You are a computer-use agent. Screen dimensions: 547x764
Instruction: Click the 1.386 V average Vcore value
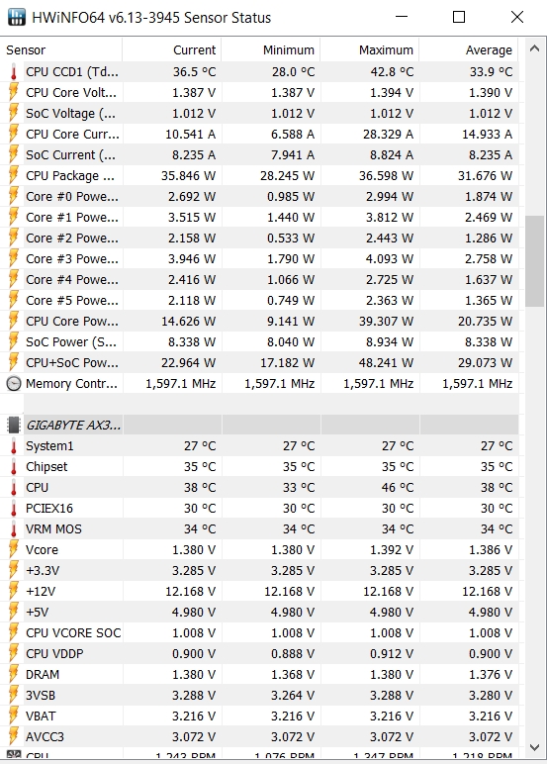pyautogui.click(x=491, y=550)
